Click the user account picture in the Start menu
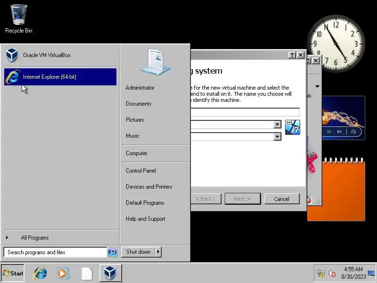This screenshot has height=283, width=377. (x=156, y=62)
